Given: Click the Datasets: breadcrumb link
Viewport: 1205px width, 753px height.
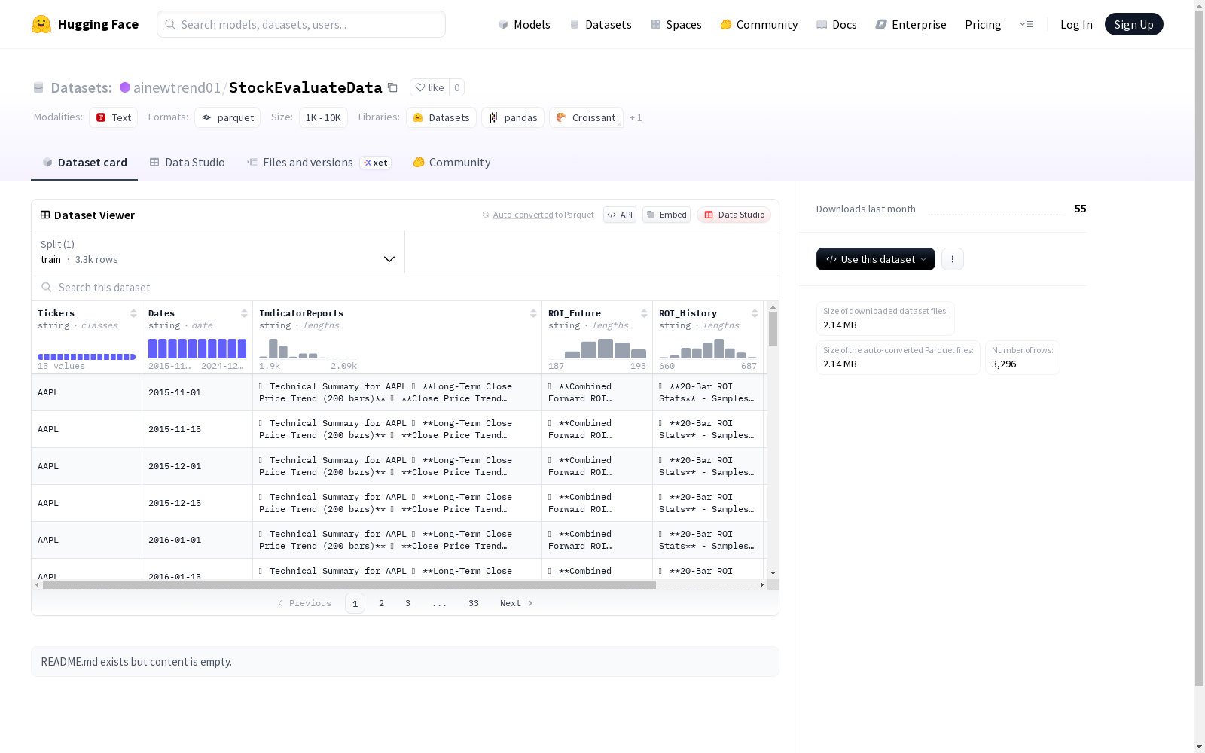Looking at the screenshot, I should click(x=81, y=87).
